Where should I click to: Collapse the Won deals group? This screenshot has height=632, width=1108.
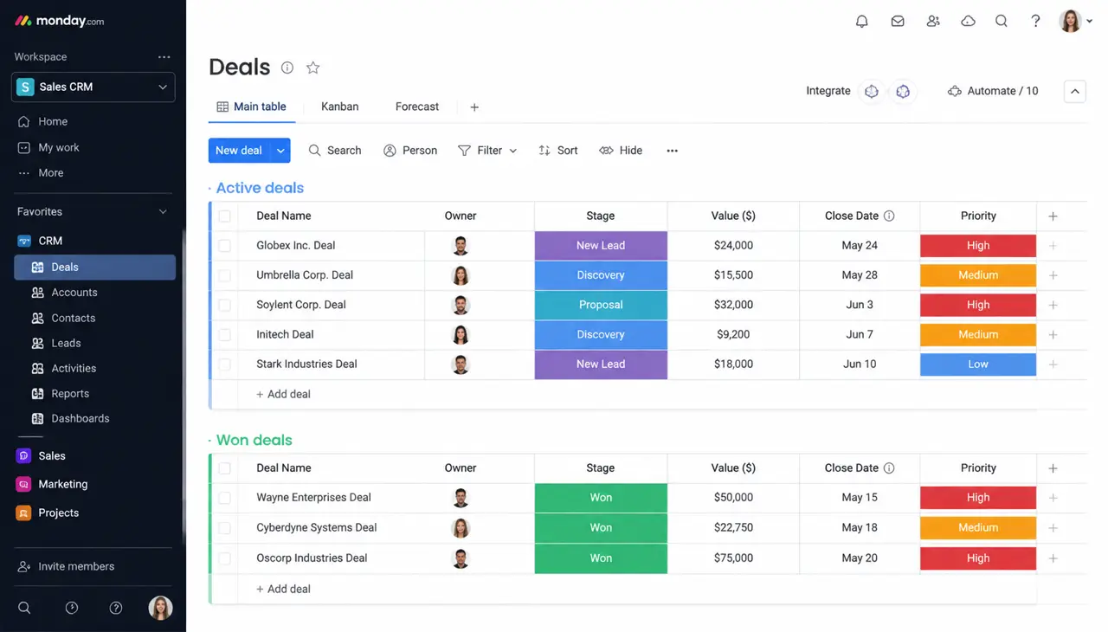click(x=210, y=440)
